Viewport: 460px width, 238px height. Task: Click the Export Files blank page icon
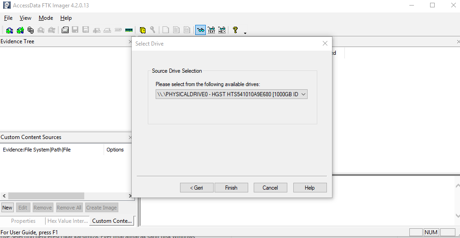tap(166, 29)
